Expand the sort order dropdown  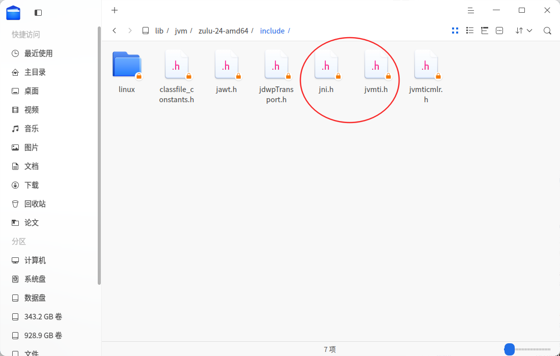tap(524, 31)
